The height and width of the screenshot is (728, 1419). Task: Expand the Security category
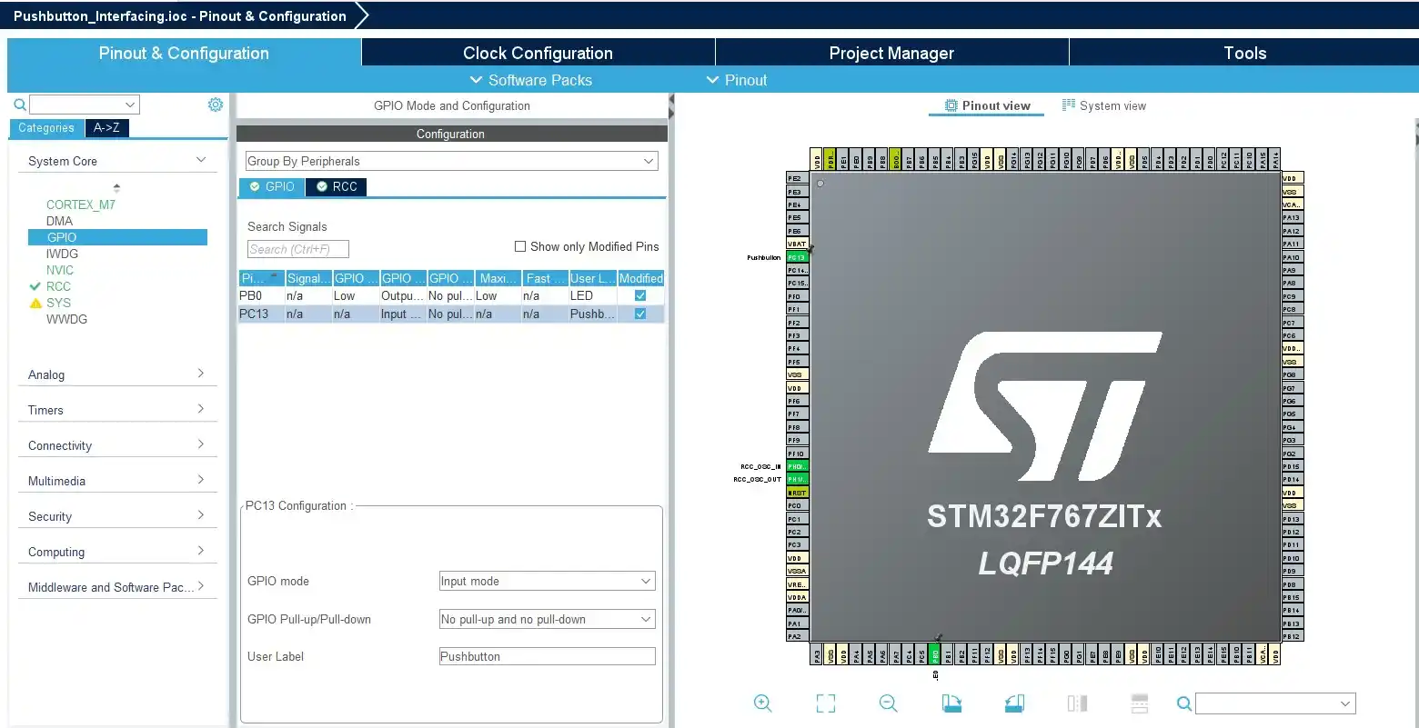(117, 516)
